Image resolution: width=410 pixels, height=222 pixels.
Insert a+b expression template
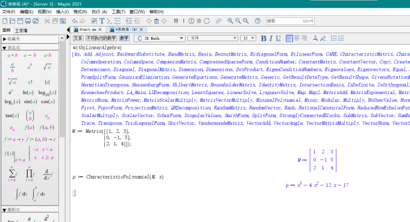[12, 55]
